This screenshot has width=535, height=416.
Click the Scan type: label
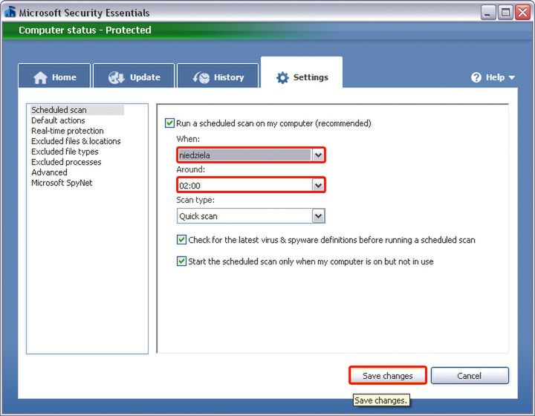195,200
